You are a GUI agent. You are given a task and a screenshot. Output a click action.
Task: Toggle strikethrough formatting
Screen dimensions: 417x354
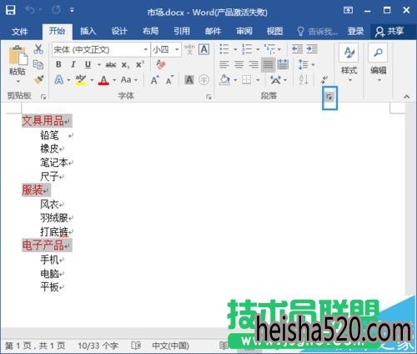pyautogui.click(x=111, y=65)
